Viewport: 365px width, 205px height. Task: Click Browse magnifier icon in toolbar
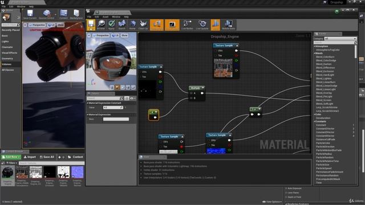(101, 25)
